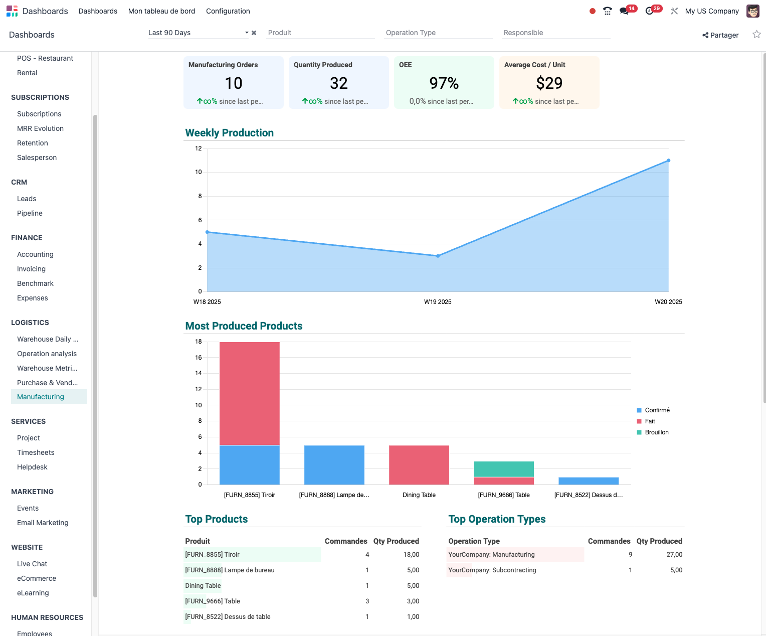
Task: Click the Manufacturing Orders KPI card
Action: coord(234,82)
